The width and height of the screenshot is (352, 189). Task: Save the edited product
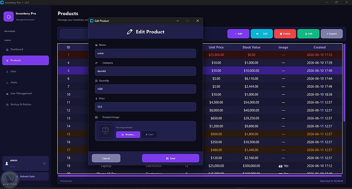point(170,158)
